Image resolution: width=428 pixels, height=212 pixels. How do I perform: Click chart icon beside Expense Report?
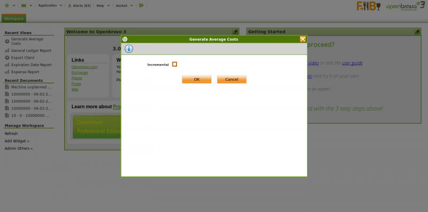(x=7, y=72)
